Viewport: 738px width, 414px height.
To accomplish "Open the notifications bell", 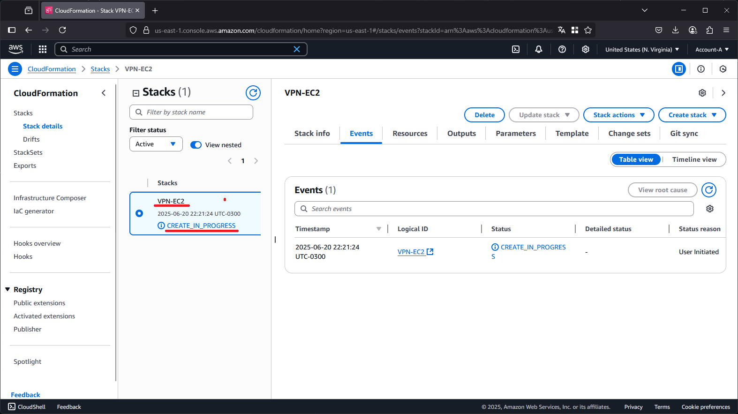I will [x=539, y=49].
